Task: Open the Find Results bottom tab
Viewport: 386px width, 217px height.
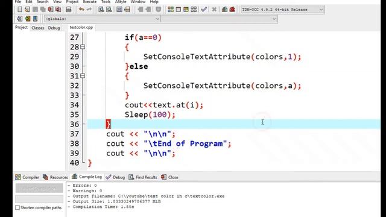Action: [143, 177]
